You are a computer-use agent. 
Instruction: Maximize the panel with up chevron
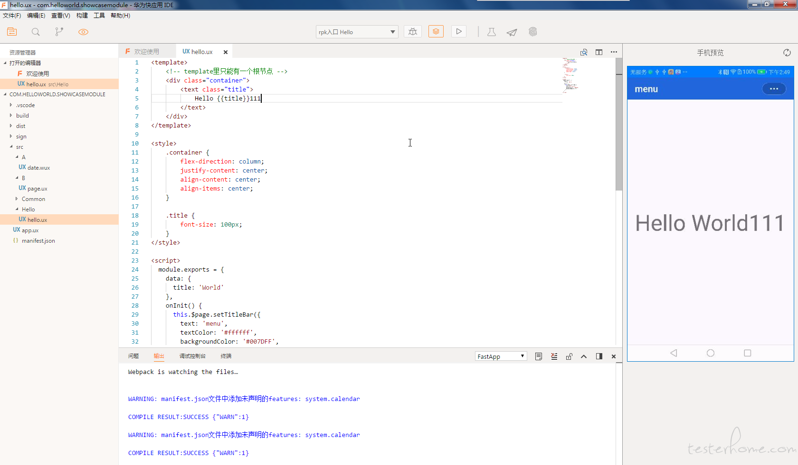pyautogui.click(x=584, y=356)
